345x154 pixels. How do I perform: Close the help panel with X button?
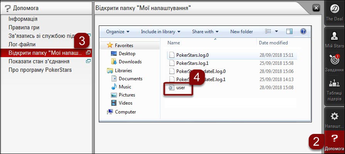coord(316,8)
